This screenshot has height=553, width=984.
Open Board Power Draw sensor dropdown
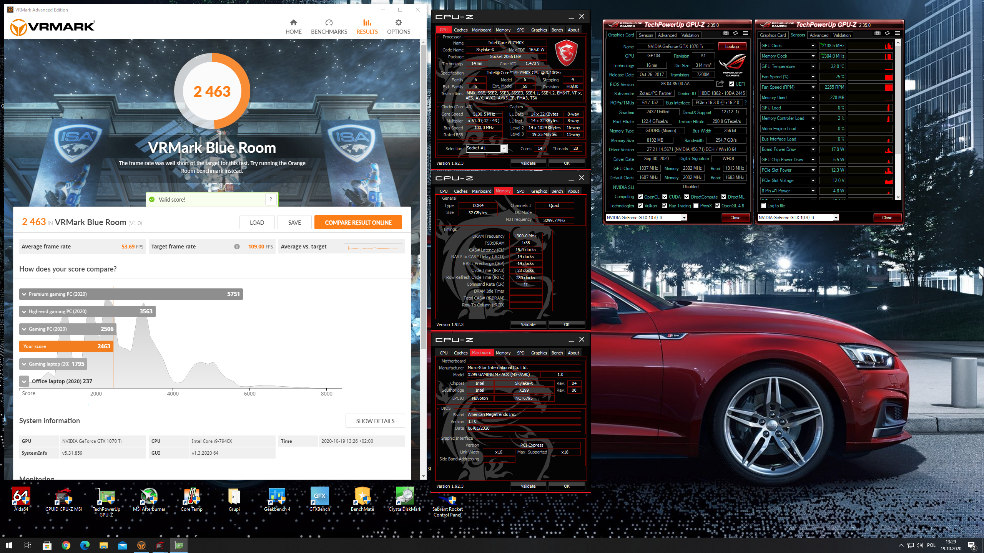pos(813,149)
